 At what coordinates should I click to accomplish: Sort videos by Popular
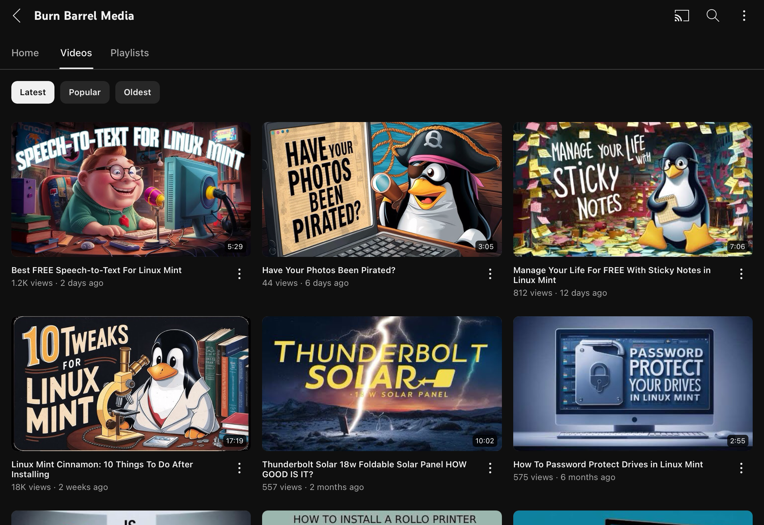click(x=85, y=92)
